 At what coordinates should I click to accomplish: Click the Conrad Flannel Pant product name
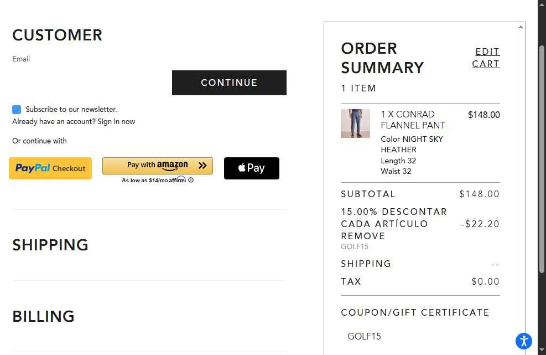(413, 120)
